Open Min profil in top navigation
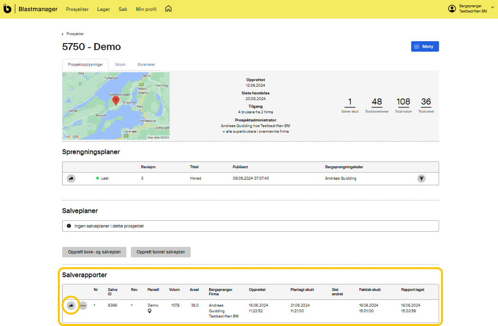The image size is (498, 326). [x=147, y=9]
